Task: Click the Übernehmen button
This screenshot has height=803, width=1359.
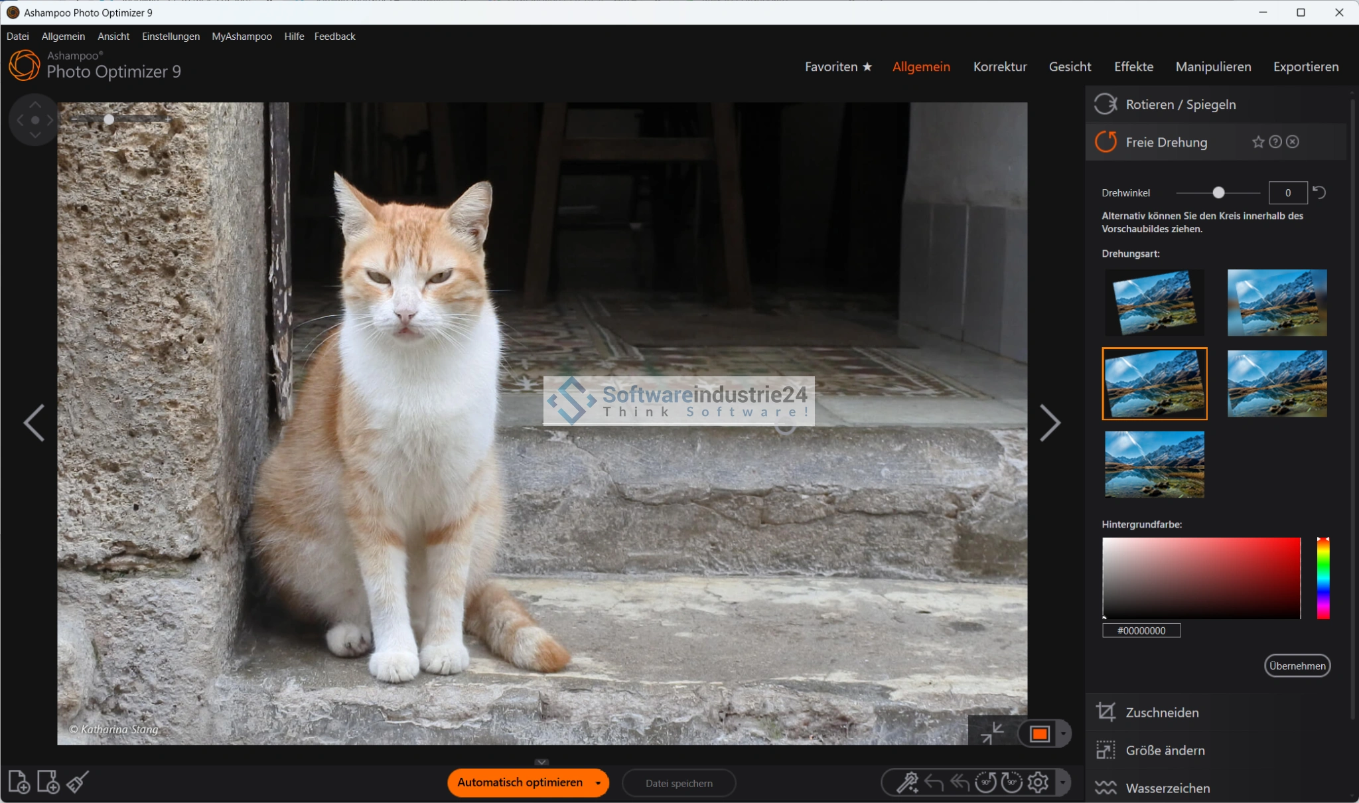Action: (x=1297, y=666)
